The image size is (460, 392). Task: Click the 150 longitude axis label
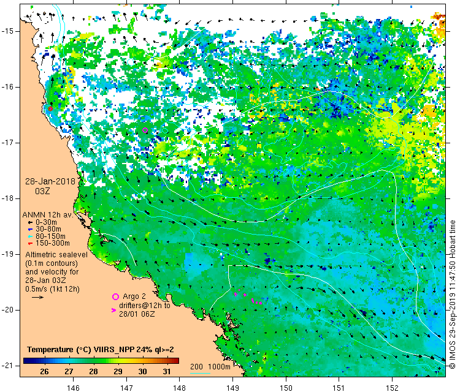286,388
